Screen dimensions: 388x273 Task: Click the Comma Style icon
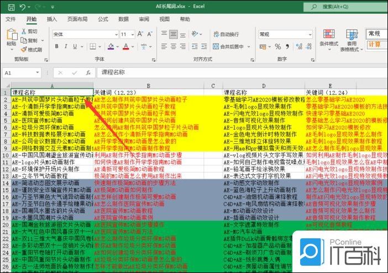pos(287,46)
